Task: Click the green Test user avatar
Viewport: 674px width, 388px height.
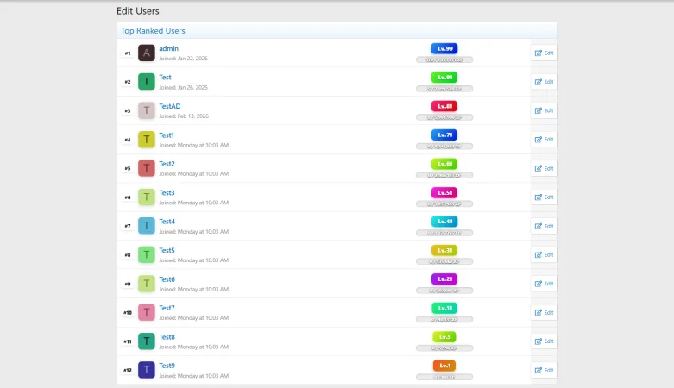Action: pyautogui.click(x=147, y=82)
